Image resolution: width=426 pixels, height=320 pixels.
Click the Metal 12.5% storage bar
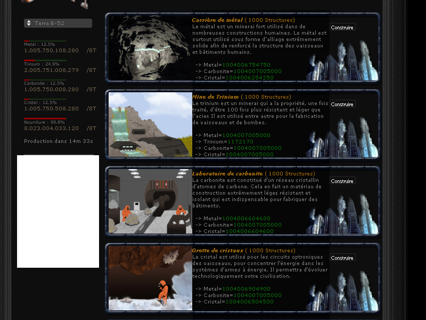(45, 41)
